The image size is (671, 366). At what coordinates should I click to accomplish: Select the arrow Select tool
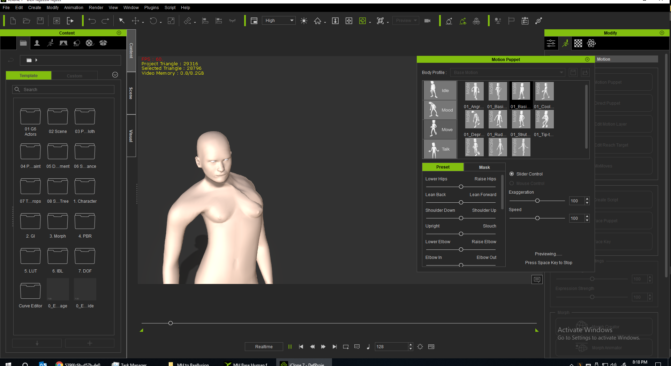(122, 21)
